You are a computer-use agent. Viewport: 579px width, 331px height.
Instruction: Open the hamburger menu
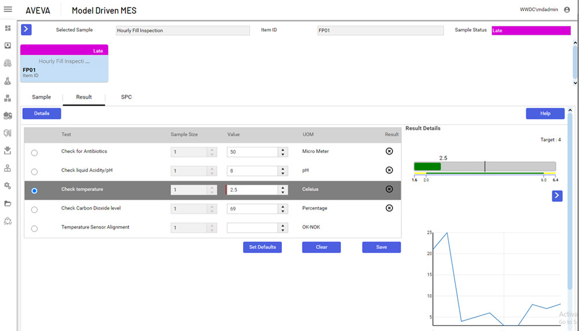click(x=8, y=10)
